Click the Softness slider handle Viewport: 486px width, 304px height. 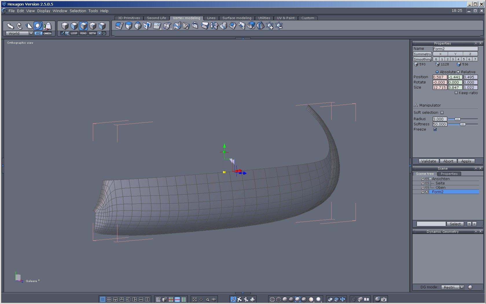(463, 124)
